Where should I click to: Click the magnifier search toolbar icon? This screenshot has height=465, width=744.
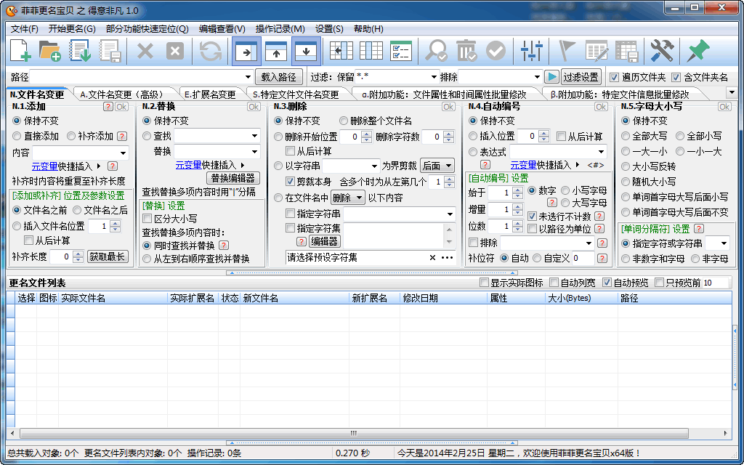[437, 51]
